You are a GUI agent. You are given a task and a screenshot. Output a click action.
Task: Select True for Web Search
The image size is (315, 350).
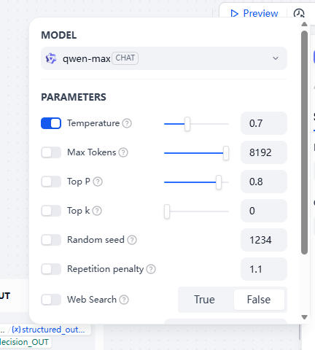pyautogui.click(x=204, y=300)
